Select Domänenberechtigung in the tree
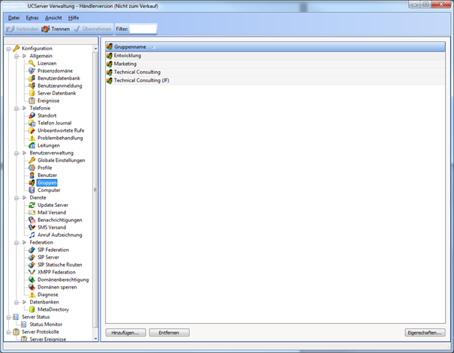This screenshot has height=353, width=454. (x=63, y=280)
